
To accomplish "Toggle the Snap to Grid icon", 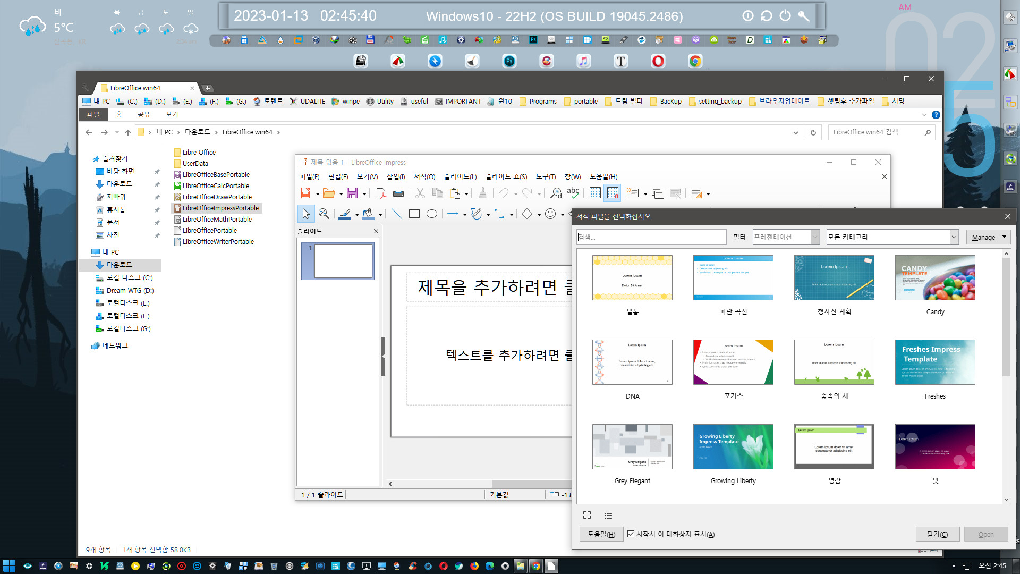I will click(613, 193).
